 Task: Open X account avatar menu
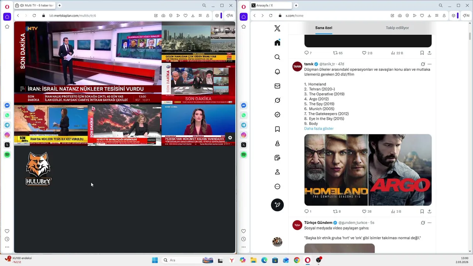(278, 242)
